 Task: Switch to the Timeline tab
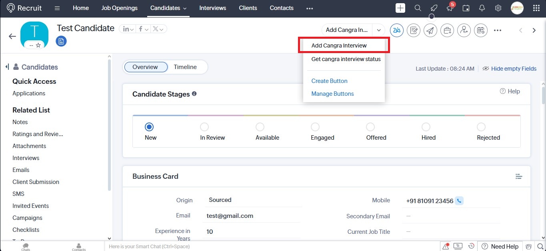(185, 67)
